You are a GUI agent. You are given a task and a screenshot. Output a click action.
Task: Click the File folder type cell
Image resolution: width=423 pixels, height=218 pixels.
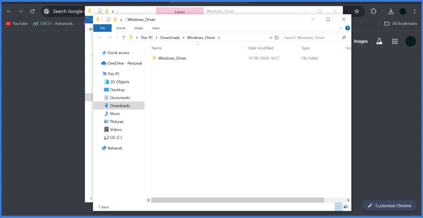point(310,58)
